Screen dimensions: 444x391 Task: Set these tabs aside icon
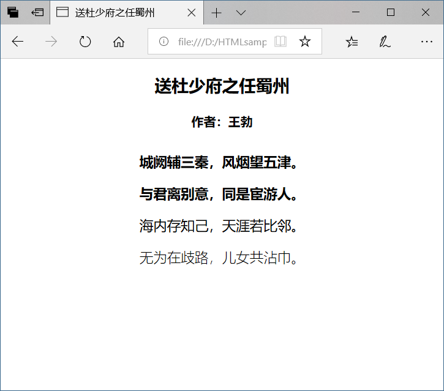tap(37, 12)
